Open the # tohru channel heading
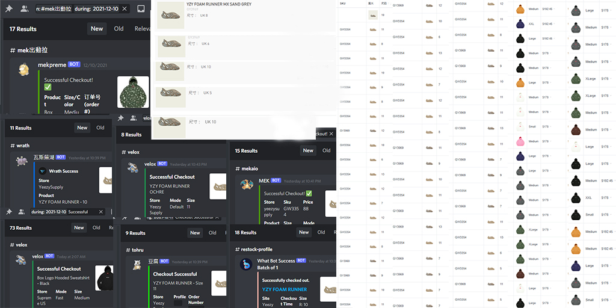Screen dimensions: 616x308 click(x=133, y=250)
